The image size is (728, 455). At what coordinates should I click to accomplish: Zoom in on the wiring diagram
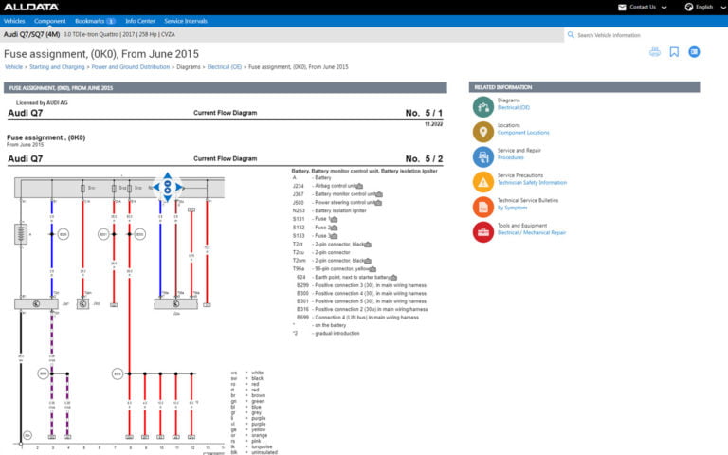point(168,191)
